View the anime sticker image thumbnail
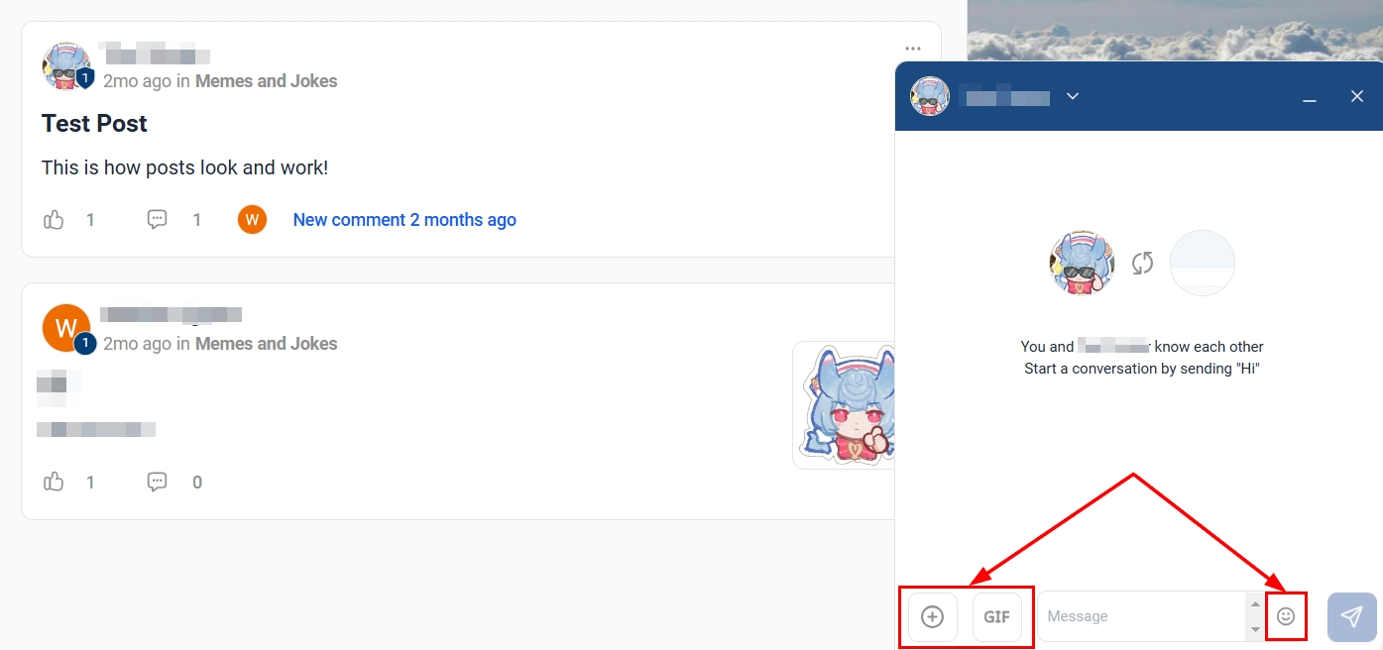1383x650 pixels. click(844, 405)
